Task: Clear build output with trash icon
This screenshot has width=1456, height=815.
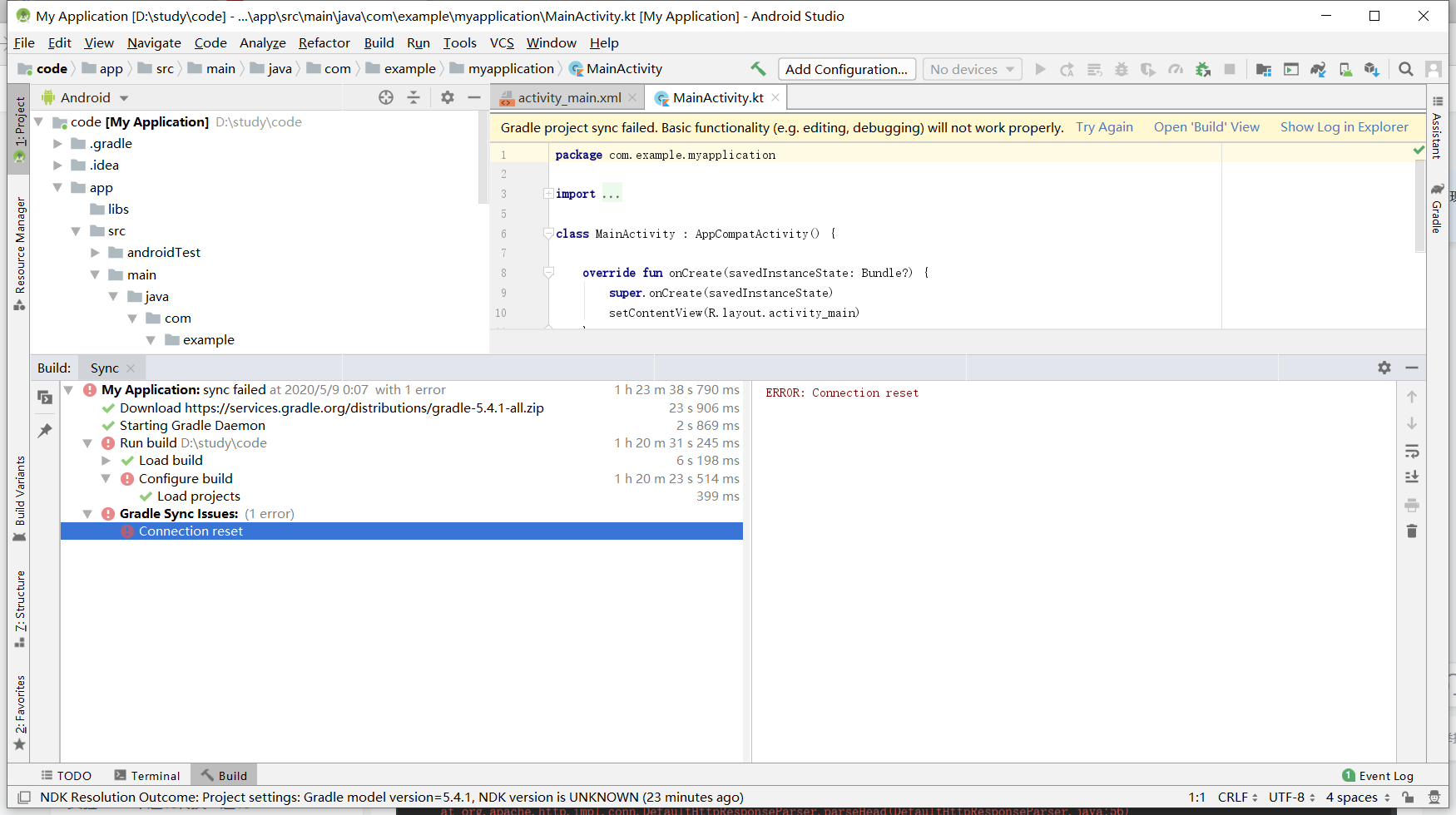Action: tap(1412, 531)
